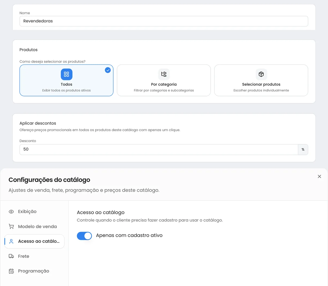Image resolution: width=328 pixels, height=286 pixels.
Task: Open the Frete settings tab
Action: (x=35, y=256)
